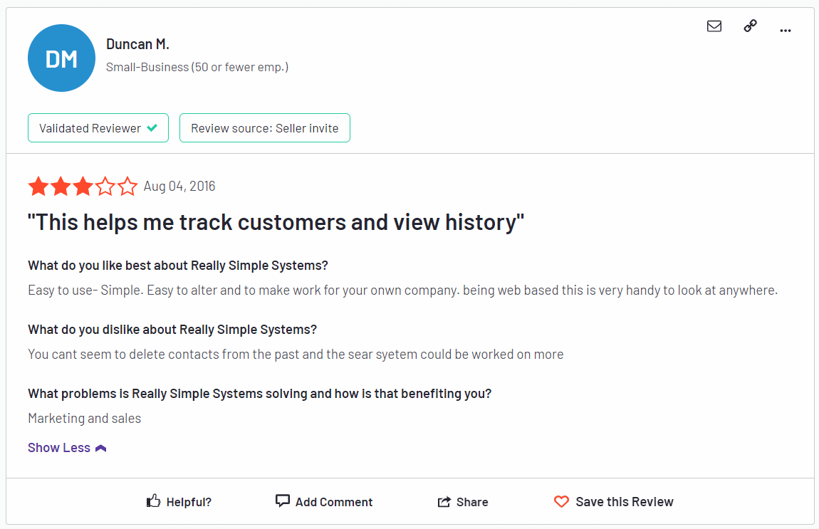Click the third filled star
The height and width of the screenshot is (529, 819).
pos(83,186)
